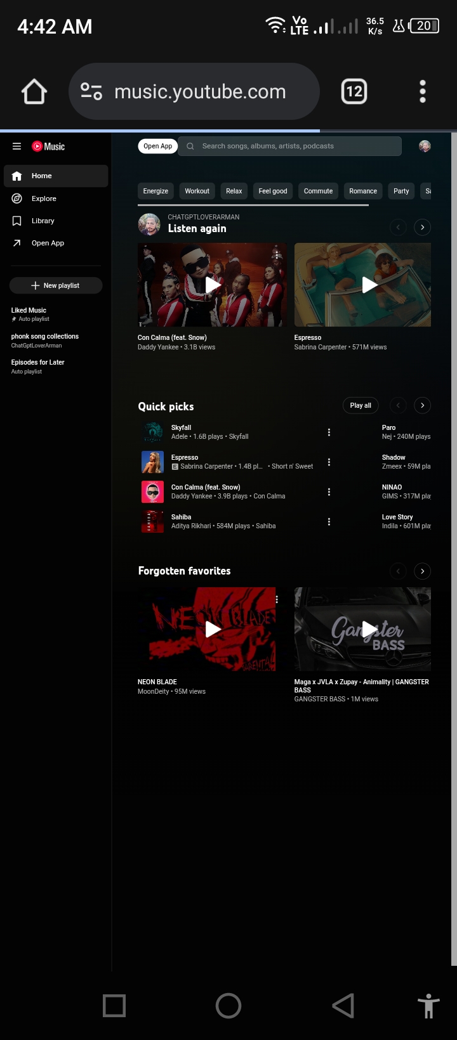Screen dimensions: 457x1040
Task: Open the site settings icon in address bar
Action: point(91,92)
